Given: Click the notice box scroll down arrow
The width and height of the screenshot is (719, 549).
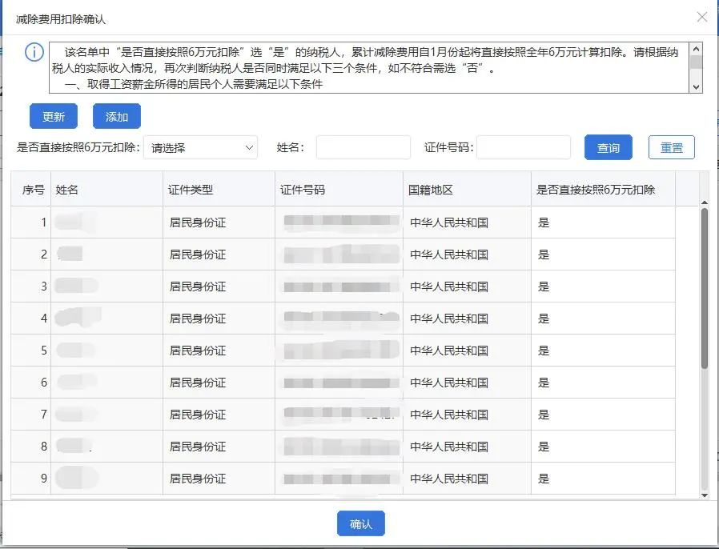Looking at the screenshot, I should pyautogui.click(x=696, y=86).
